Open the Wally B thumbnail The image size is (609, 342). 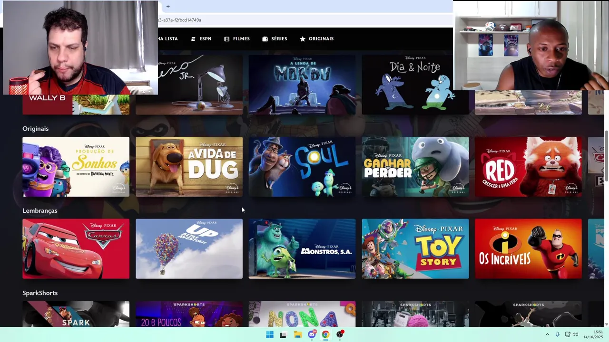[76, 104]
